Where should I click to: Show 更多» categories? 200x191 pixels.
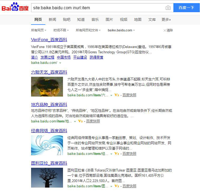166,20
